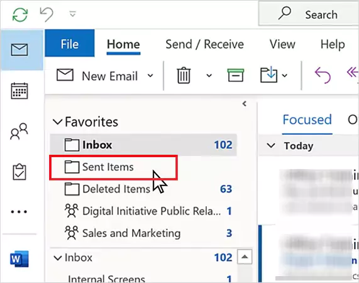Open the Customize Quick Access Toolbar dropdown

[x=72, y=14]
